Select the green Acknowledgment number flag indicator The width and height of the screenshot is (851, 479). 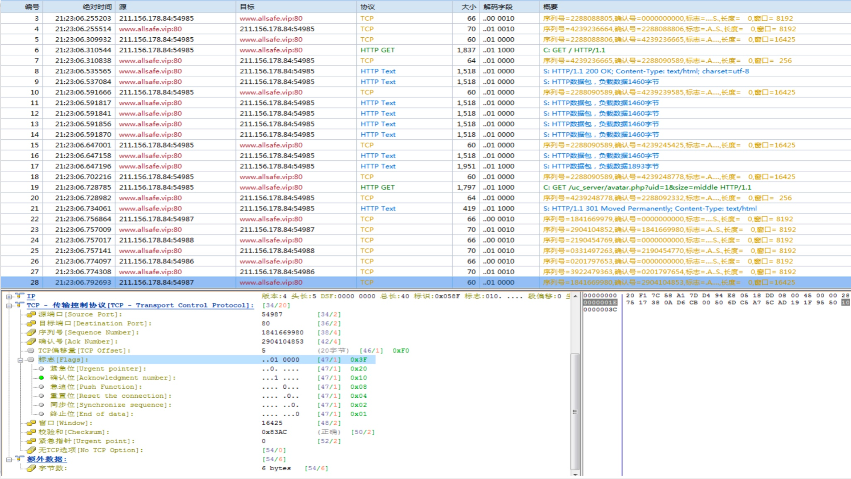(x=41, y=378)
